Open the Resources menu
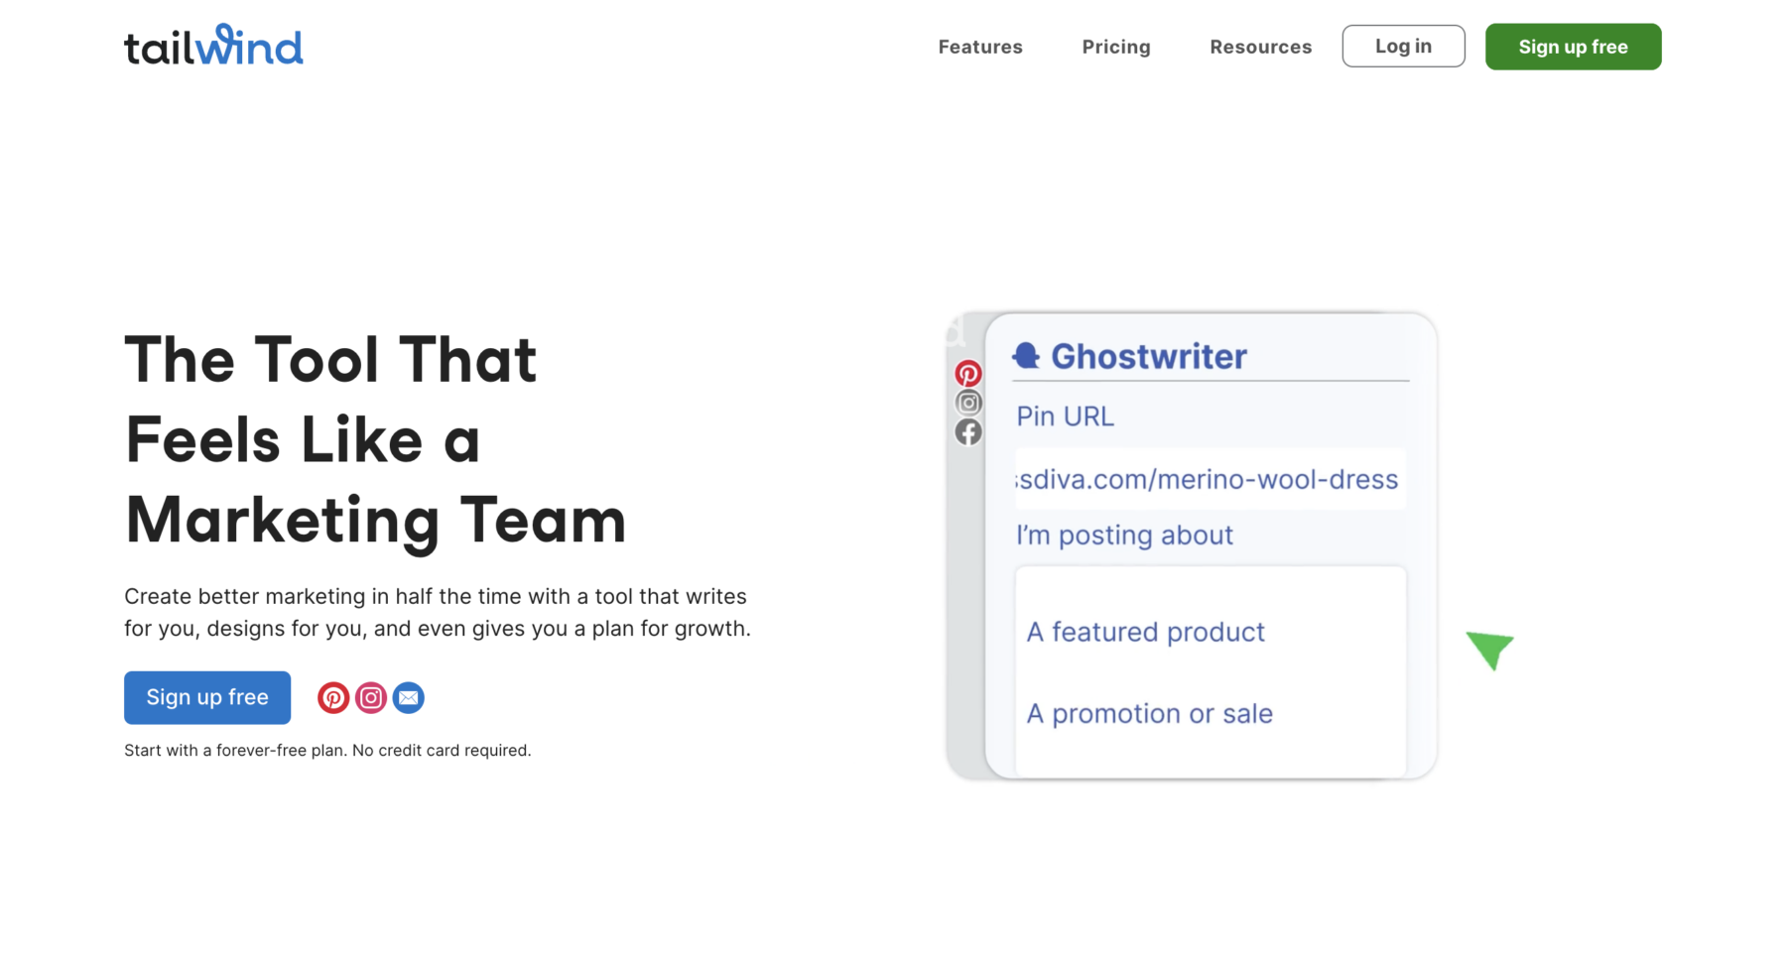This screenshot has width=1786, height=958. pos(1260,47)
